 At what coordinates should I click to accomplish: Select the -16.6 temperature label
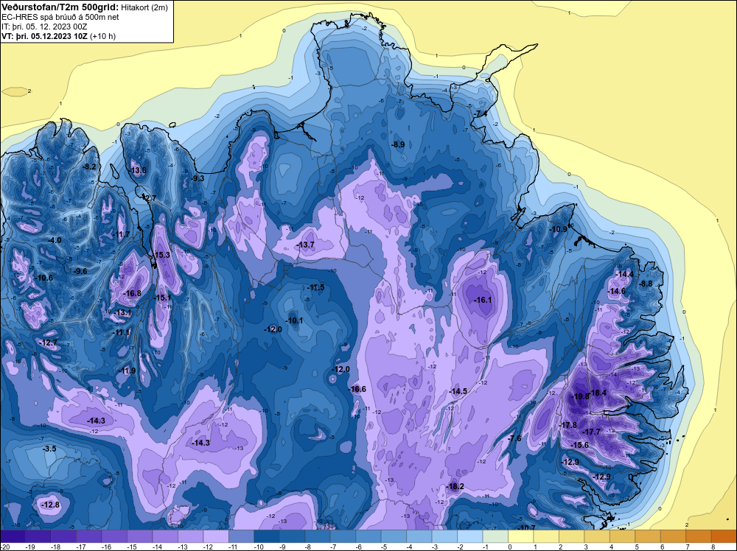pos(357,389)
